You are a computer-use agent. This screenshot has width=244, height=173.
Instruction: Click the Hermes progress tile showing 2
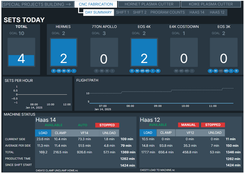(x=64, y=52)
